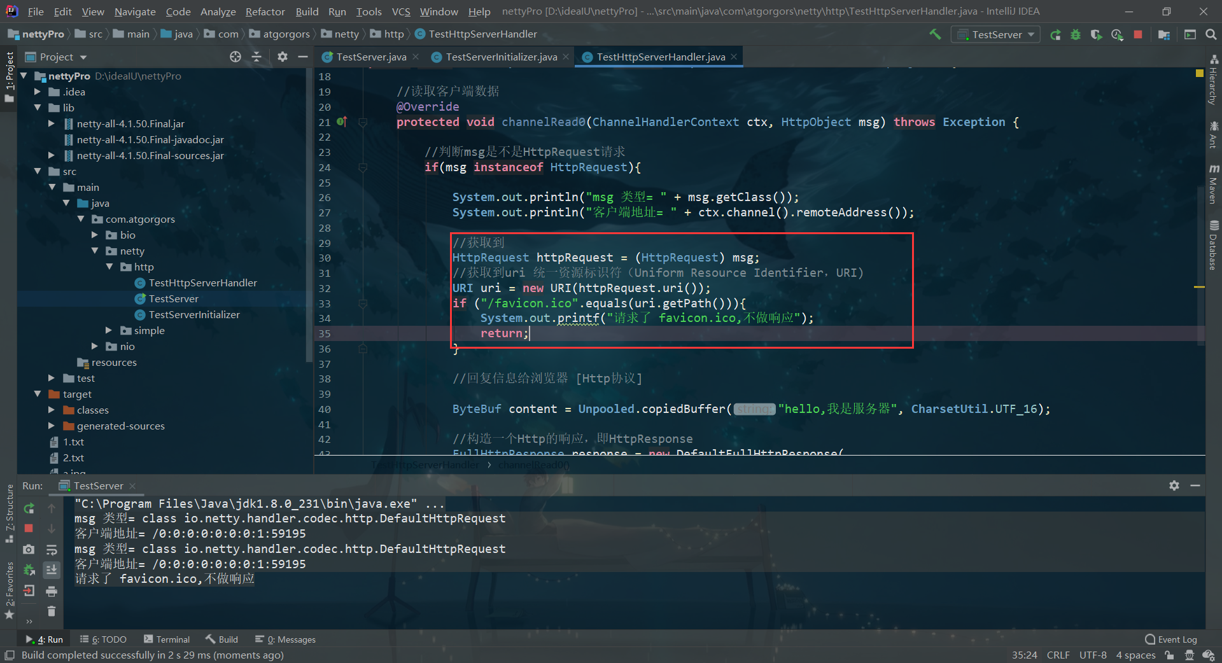1222x663 pixels.
Task: Click the Run Anything icon beside search
Action: click(x=1190, y=34)
